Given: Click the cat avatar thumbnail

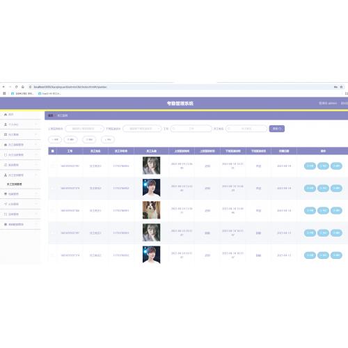Looking at the screenshot, I should [x=151, y=210].
